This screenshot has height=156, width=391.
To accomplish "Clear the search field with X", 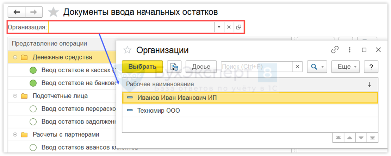I will pyautogui.click(x=298, y=67).
